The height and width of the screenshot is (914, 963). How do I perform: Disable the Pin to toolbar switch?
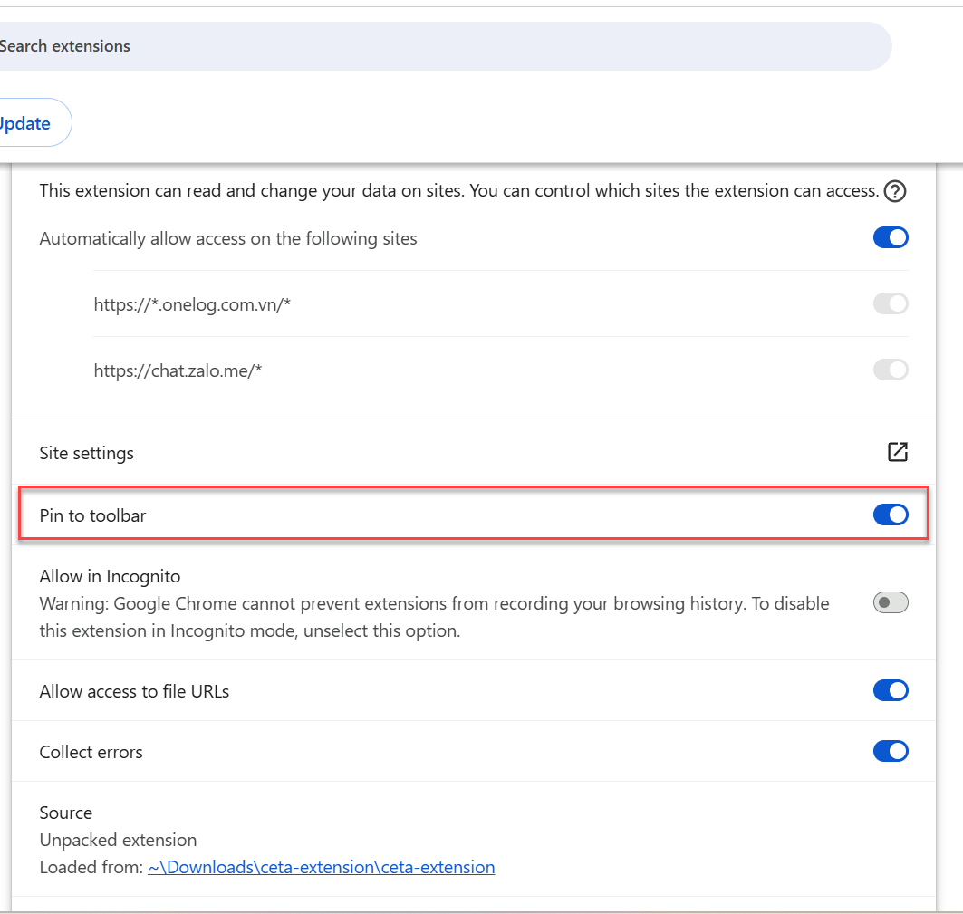(x=890, y=515)
